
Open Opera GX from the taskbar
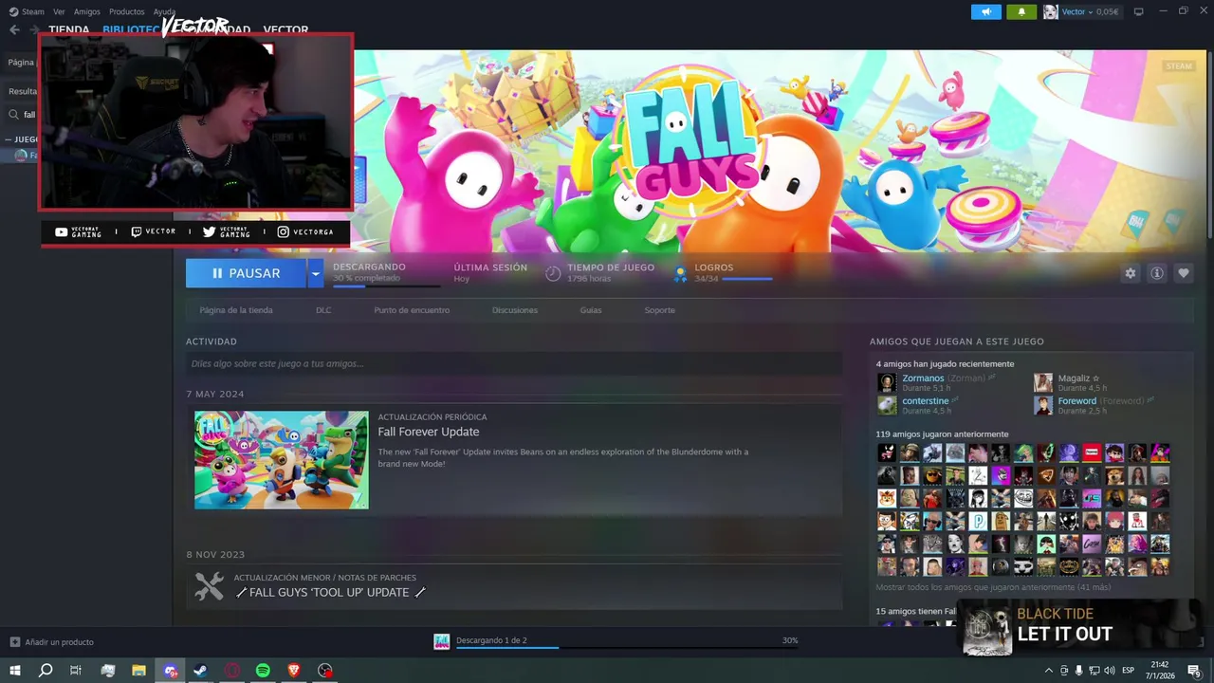coord(231,671)
